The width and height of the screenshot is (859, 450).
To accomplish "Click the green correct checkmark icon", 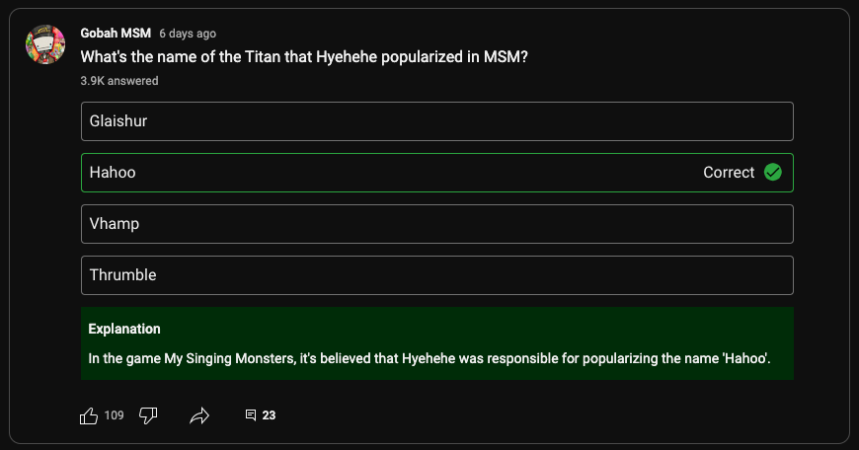I will point(773,173).
